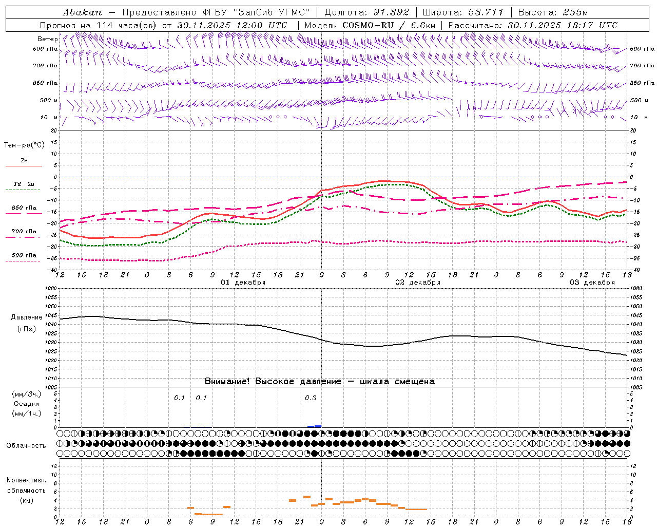Select the "Широта: 53.711" latitude value
Screen dimensions: 657x526
[x=463, y=12]
